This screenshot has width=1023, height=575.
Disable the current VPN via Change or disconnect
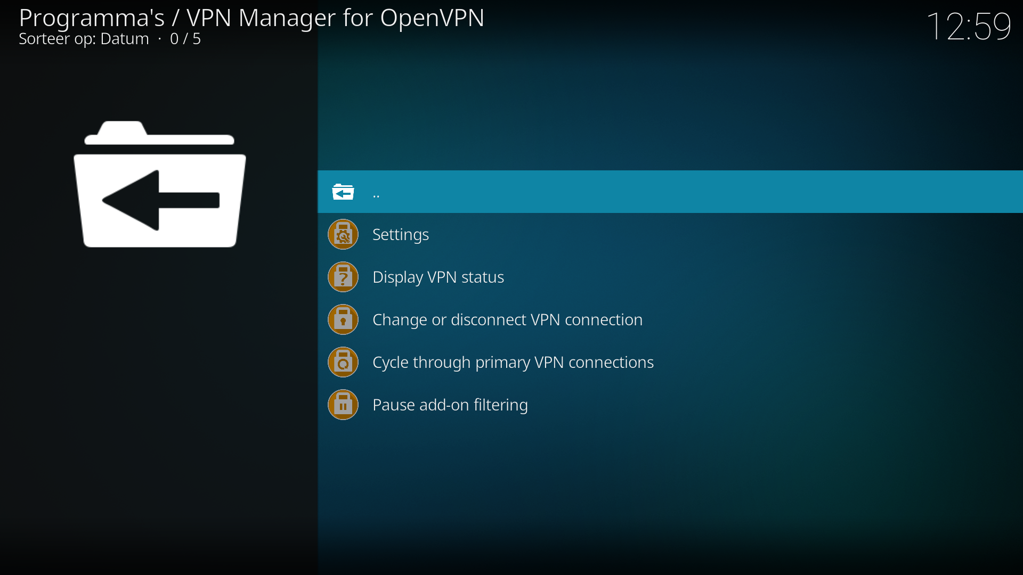click(507, 319)
